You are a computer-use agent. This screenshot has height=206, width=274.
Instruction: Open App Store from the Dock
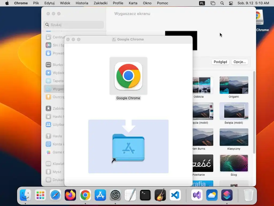pos(100,195)
